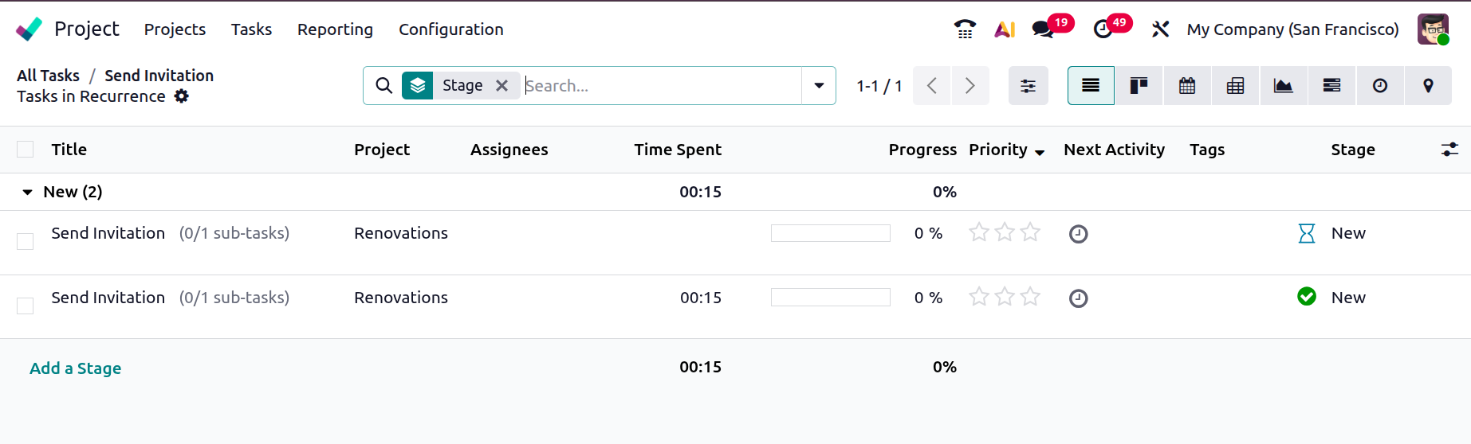The image size is (1471, 444).
Task: Set priority with first task's third star
Action: (1030, 232)
